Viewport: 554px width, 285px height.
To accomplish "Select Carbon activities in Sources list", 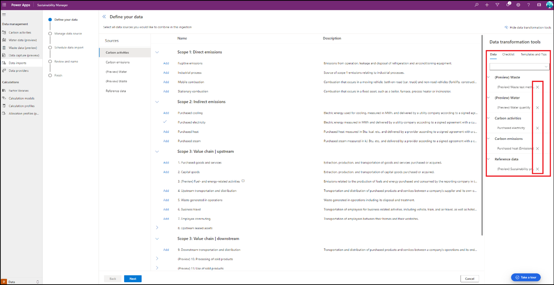I will tap(125, 52).
